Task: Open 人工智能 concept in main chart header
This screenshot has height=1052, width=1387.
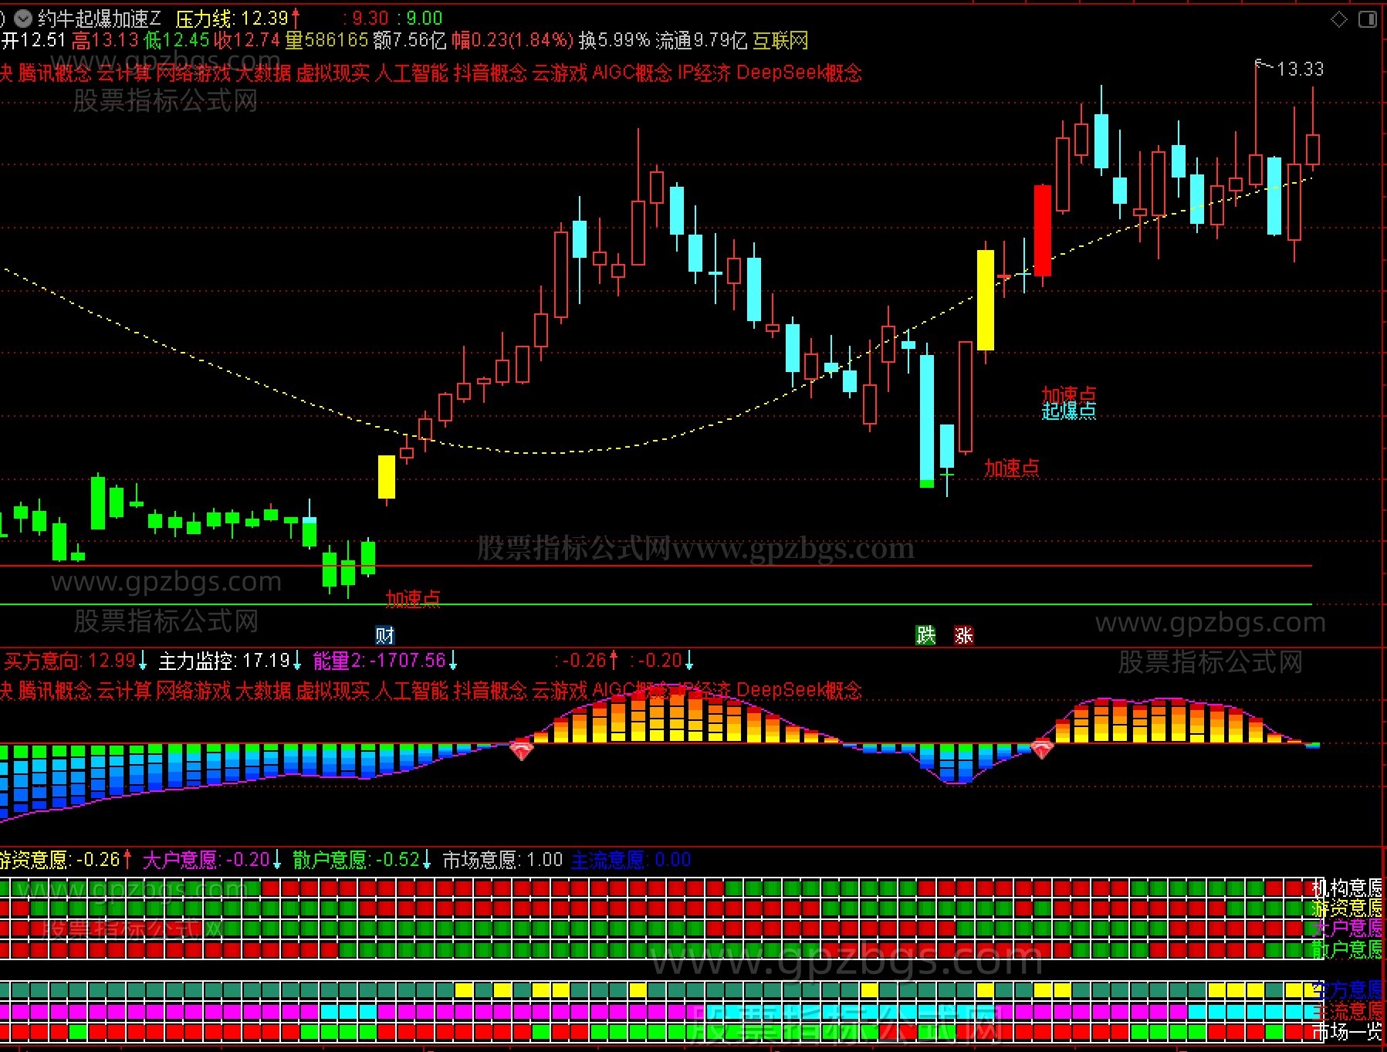Action: point(411,73)
